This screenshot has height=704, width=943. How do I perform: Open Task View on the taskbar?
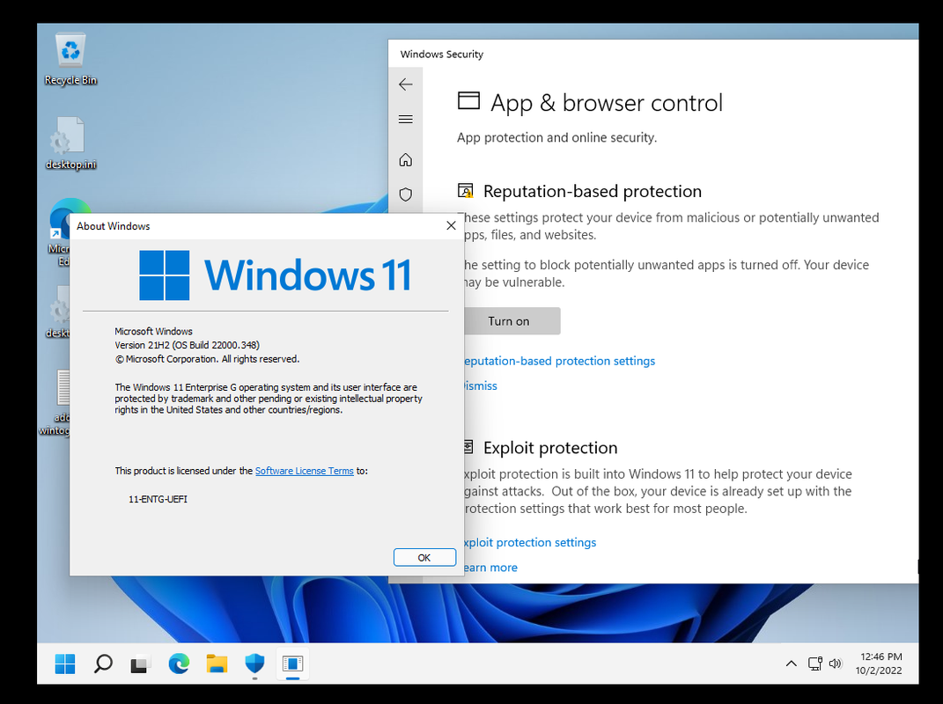pyautogui.click(x=140, y=664)
